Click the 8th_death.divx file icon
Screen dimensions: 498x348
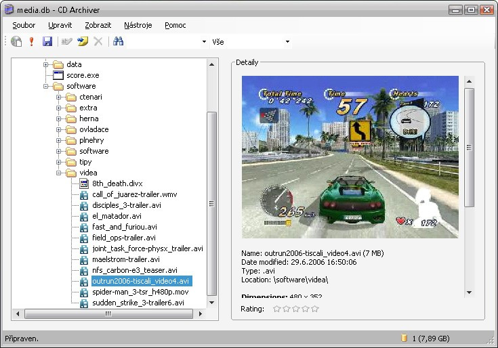coord(84,183)
